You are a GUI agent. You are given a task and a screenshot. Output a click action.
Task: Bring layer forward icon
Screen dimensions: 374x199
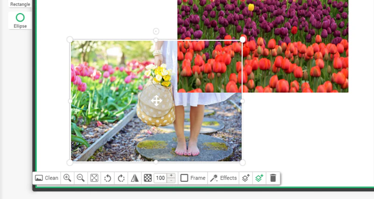click(246, 178)
